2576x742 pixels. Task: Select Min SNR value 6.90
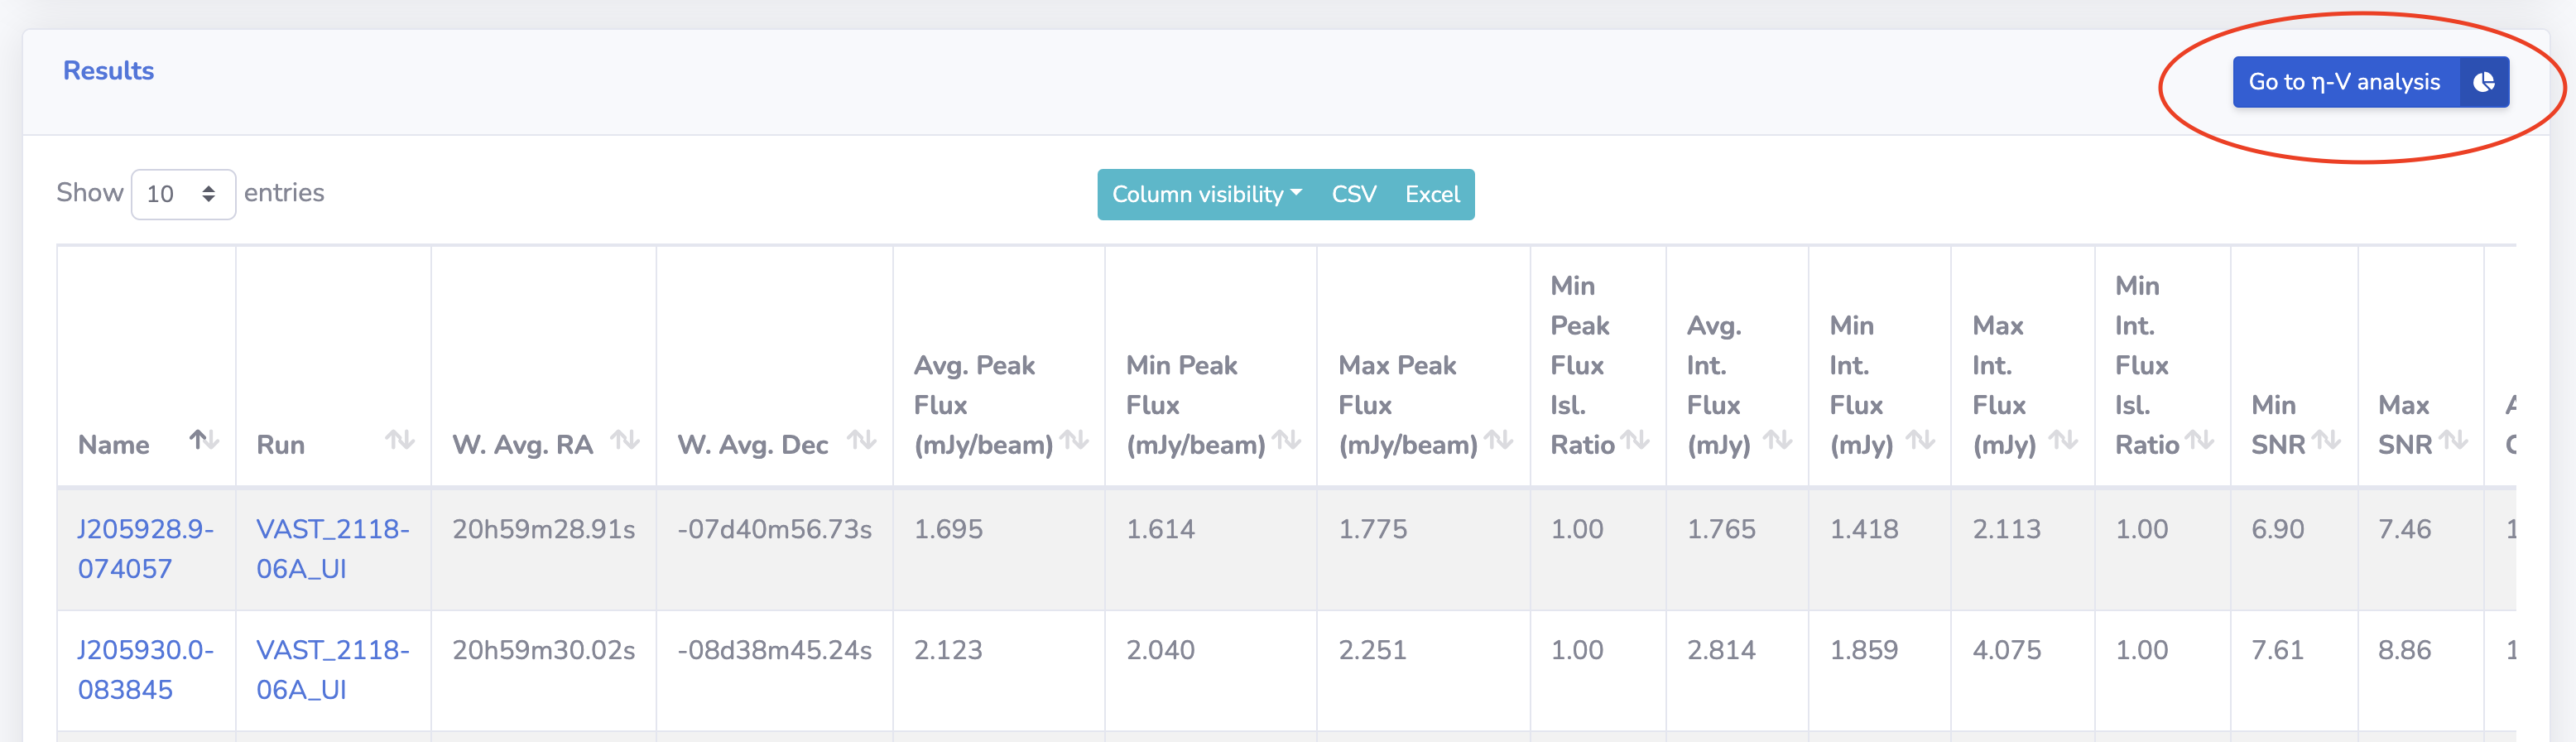click(x=2277, y=529)
